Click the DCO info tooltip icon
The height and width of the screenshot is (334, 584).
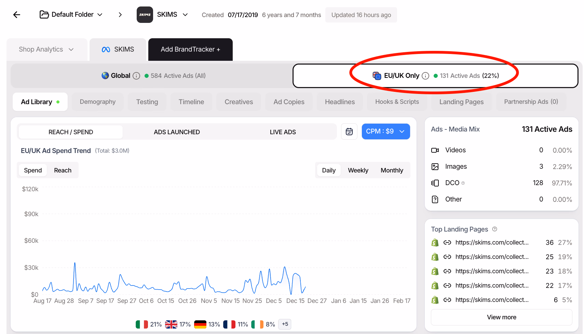tap(463, 183)
